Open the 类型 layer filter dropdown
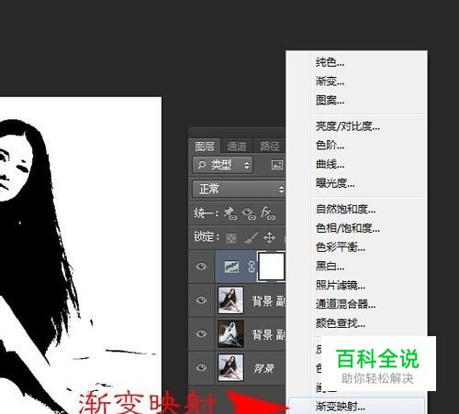 pyautogui.click(x=222, y=165)
